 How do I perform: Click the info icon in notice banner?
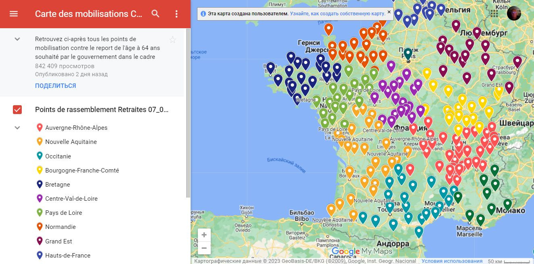[x=203, y=14]
